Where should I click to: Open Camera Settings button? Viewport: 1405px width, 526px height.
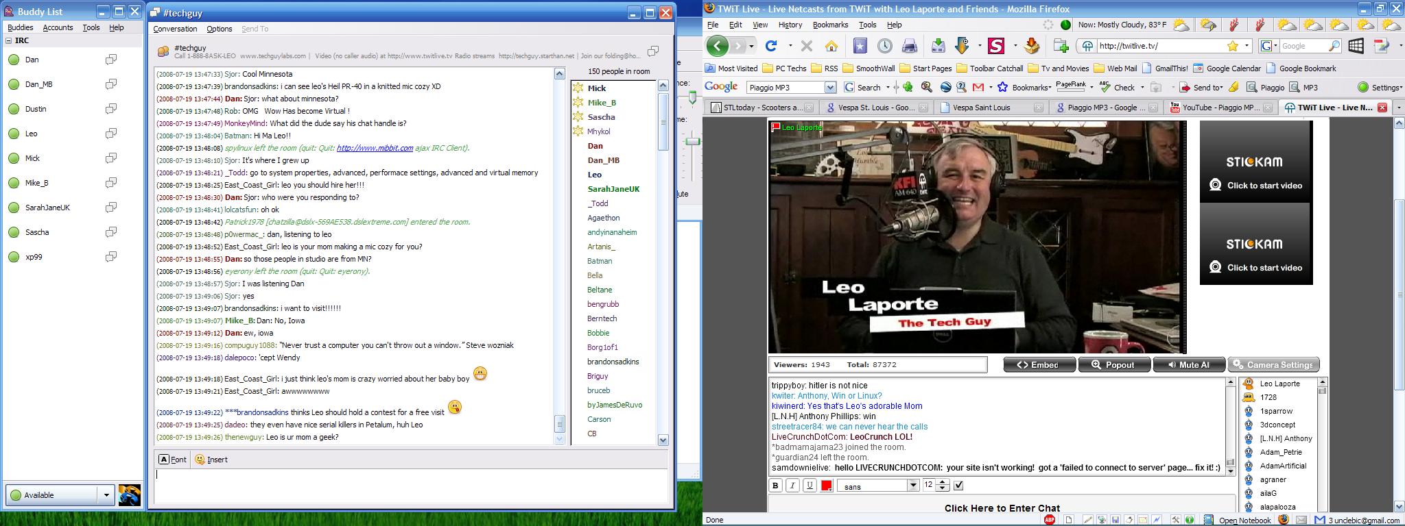(1273, 365)
